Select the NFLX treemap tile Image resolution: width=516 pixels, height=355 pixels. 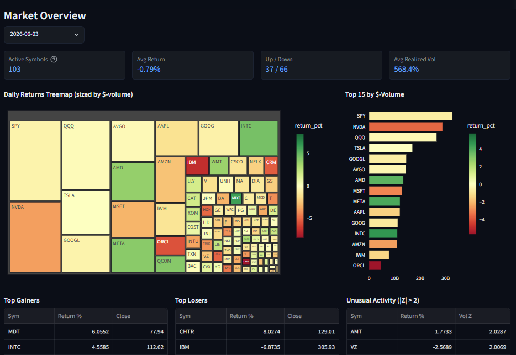coord(256,166)
